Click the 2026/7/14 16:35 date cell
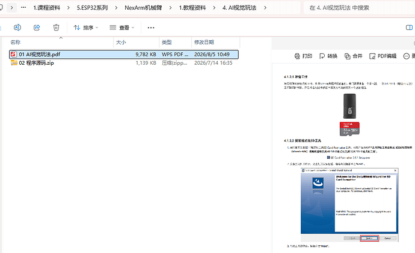 (x=213, y=63)
